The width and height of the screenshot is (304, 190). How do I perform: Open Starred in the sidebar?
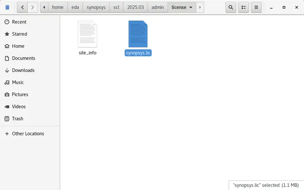click(x=30, y=34)
